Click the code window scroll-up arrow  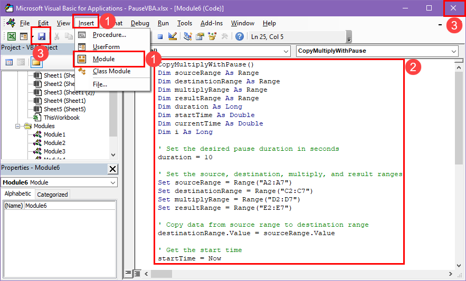click(x=459, y=67)
